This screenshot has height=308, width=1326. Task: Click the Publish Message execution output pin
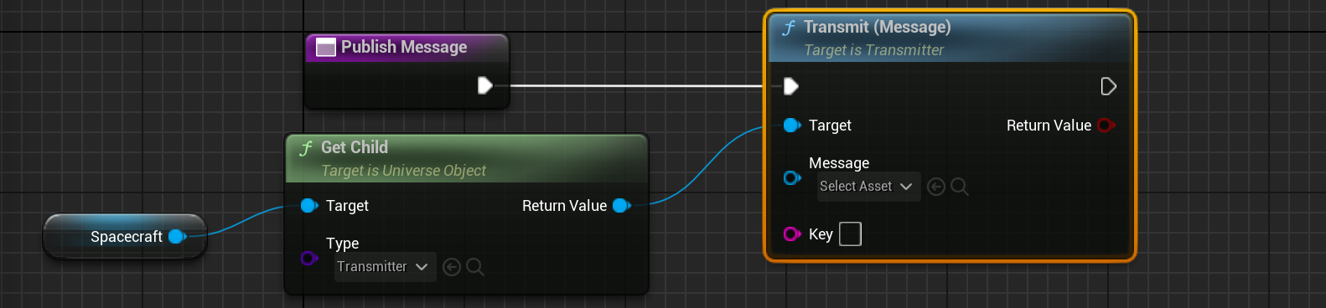click(x=485, y=85)
